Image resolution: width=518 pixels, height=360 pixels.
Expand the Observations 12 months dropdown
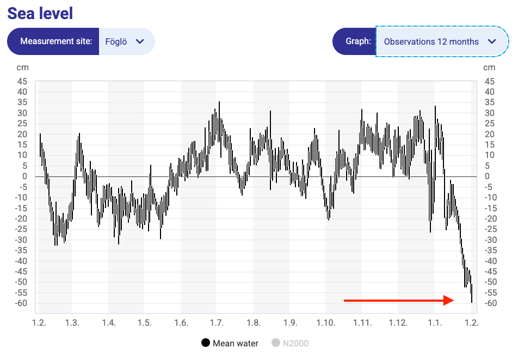pyautogui.click(x=437, y=41)
